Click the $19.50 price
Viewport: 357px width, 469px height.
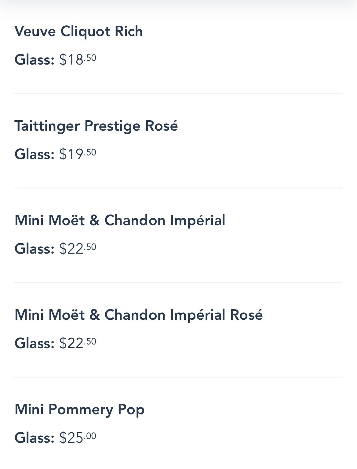(x=78, y=154)
